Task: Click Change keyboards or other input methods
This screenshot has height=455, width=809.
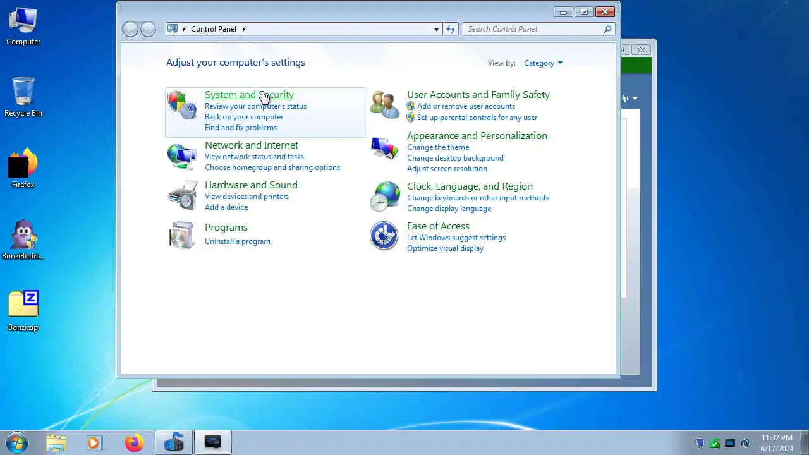Action: click(478, 198)
